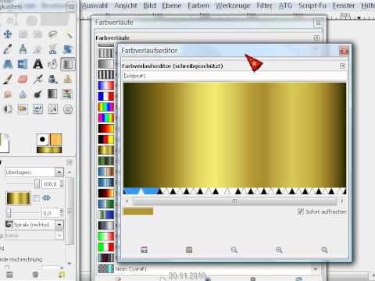Viewport: 375px width, 281px height.
Task: Click the orange pattern swatch in toolbox
Action: tap(56, 140)
